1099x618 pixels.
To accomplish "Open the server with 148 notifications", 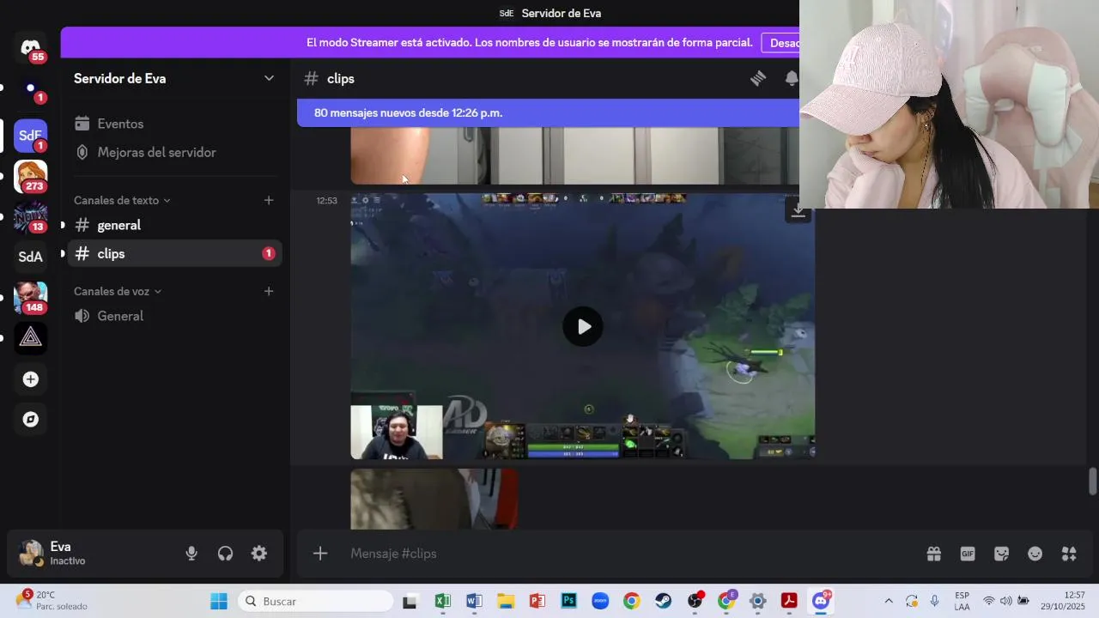I will pyautogui.click(x=31, y=297).
